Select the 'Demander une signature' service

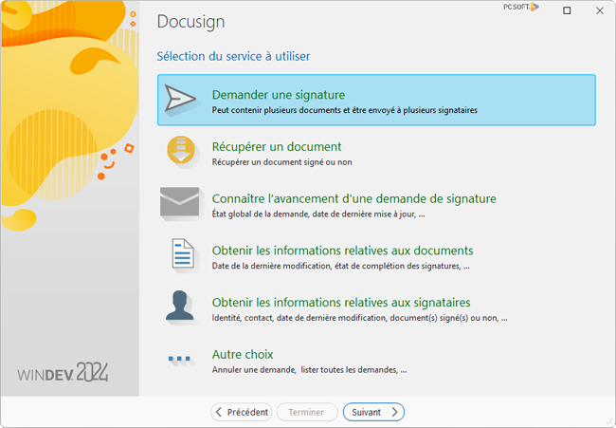click(x=279, y=95)
